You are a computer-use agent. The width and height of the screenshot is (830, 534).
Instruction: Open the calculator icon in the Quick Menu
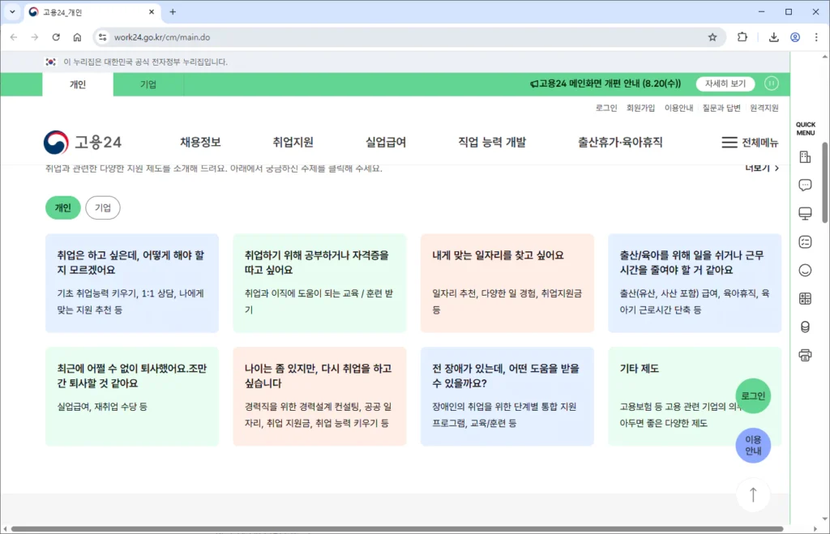[x=804, y=297]
